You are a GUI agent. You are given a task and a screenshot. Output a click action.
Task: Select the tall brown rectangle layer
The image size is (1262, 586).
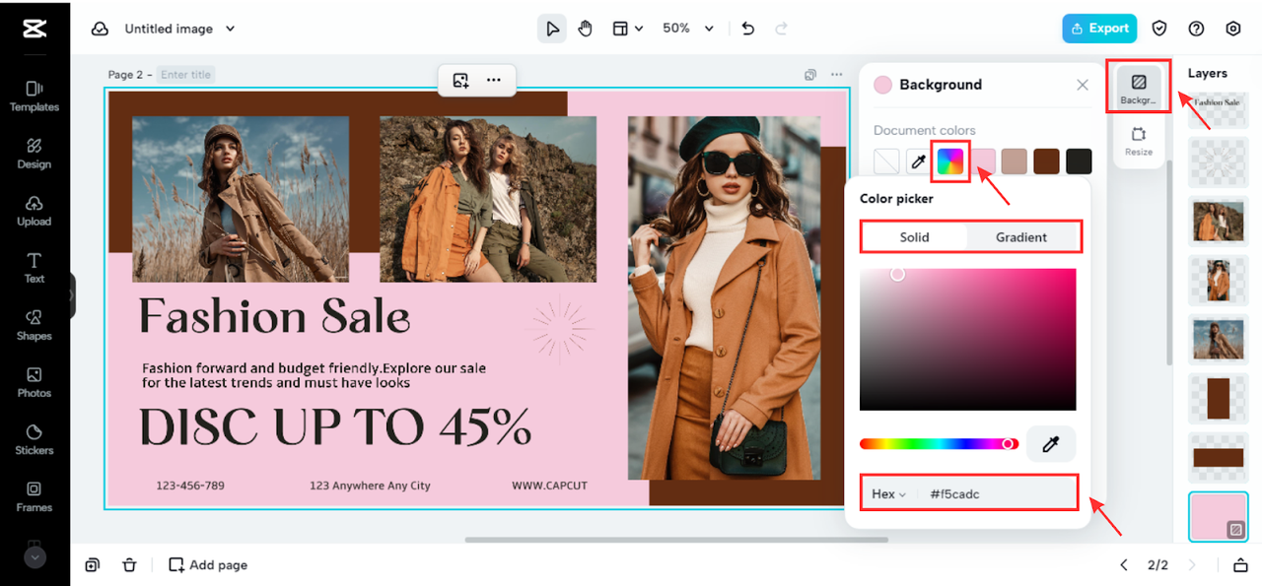1218,399
